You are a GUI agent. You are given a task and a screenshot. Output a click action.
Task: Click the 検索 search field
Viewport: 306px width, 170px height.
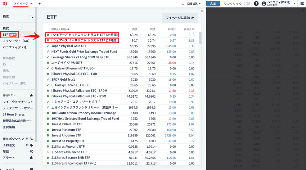click(18, 17)
